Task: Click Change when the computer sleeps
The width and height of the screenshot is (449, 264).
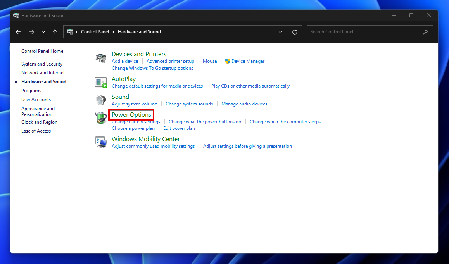Action: [285, 122]
